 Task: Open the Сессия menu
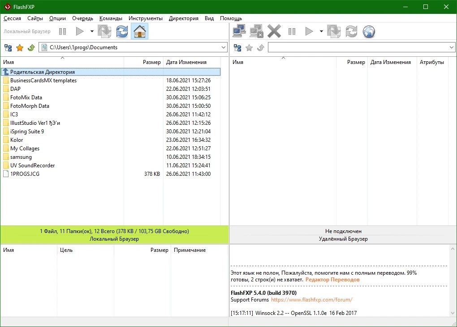pos(12,18)
